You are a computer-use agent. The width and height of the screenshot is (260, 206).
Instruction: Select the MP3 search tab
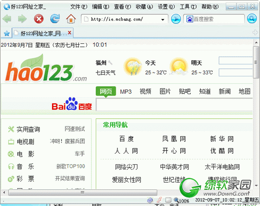pyautogui.click(x=126, y=92)
